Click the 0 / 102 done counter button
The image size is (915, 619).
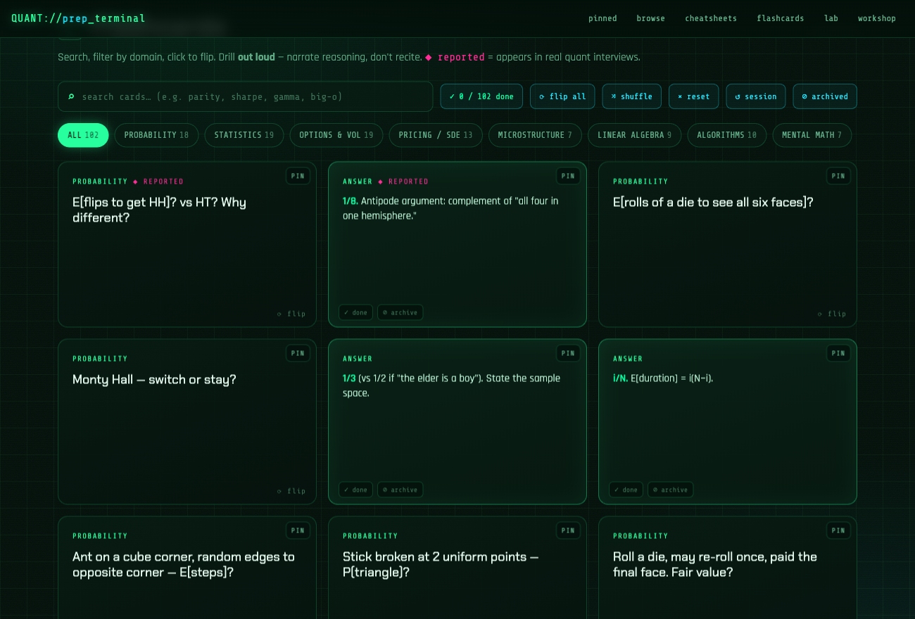[481, 96]
